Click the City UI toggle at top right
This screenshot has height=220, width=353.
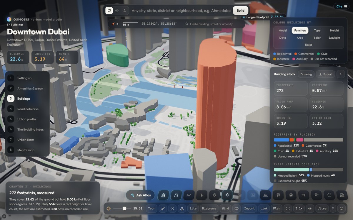coord(341,6)
